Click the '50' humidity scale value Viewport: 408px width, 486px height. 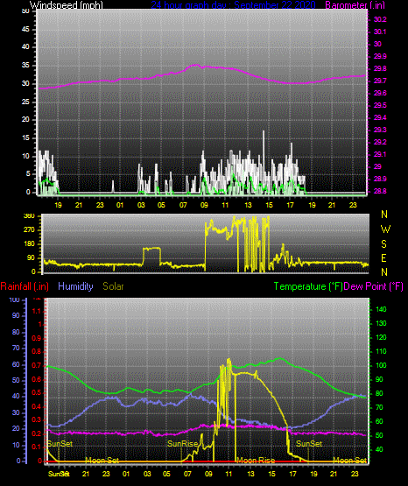coord(16,380)
